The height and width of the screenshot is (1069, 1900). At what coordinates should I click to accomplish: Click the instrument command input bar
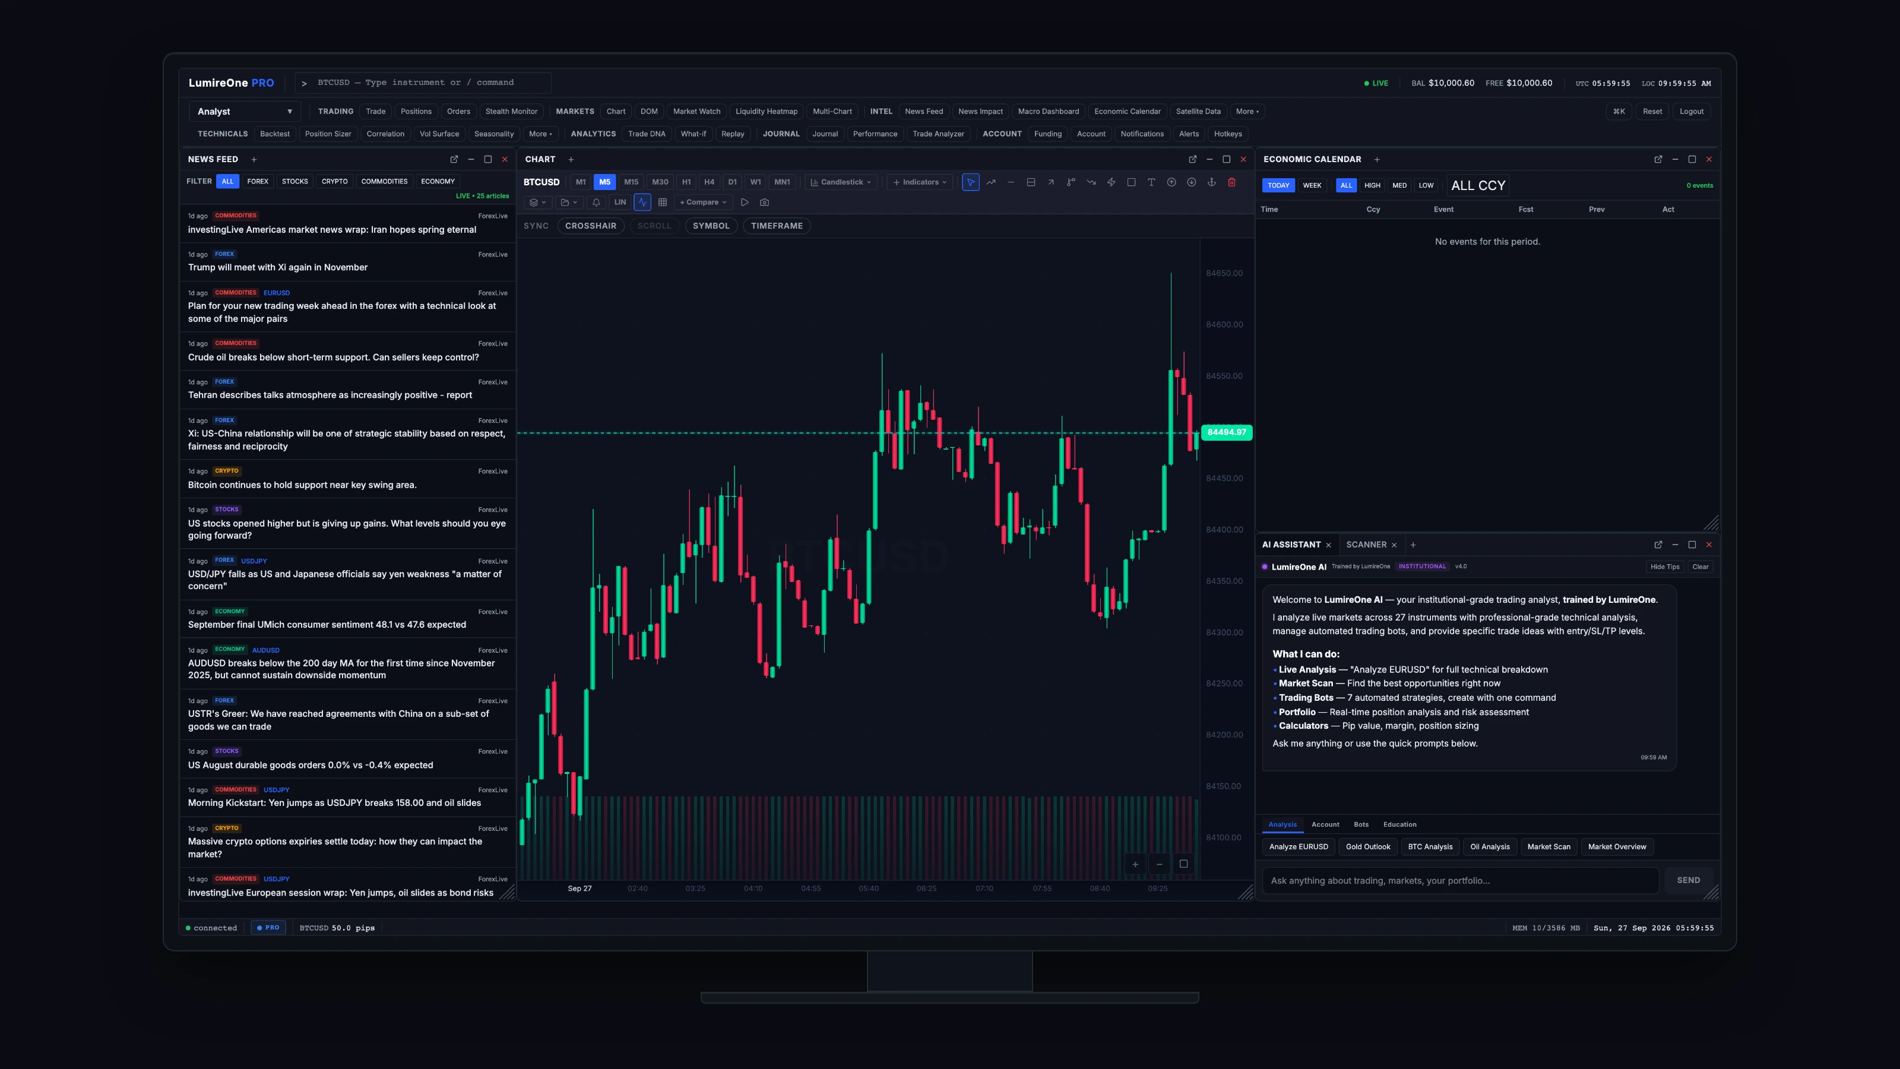(x=423, y=83)
